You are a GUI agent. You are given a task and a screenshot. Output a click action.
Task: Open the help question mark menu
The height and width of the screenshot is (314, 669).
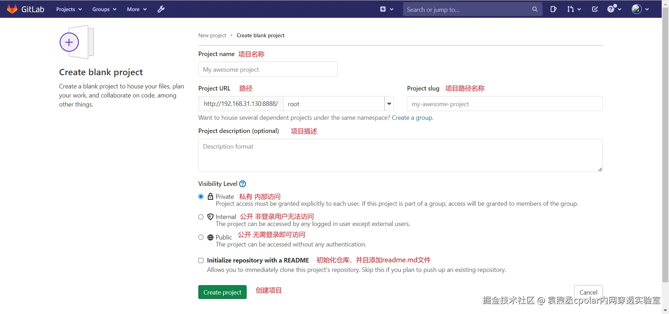click(614, 9)
